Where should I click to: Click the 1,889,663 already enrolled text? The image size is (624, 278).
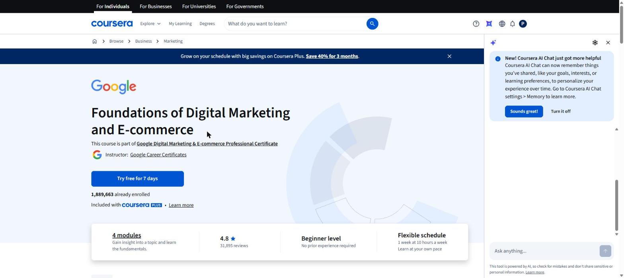[x=120, y=194]
